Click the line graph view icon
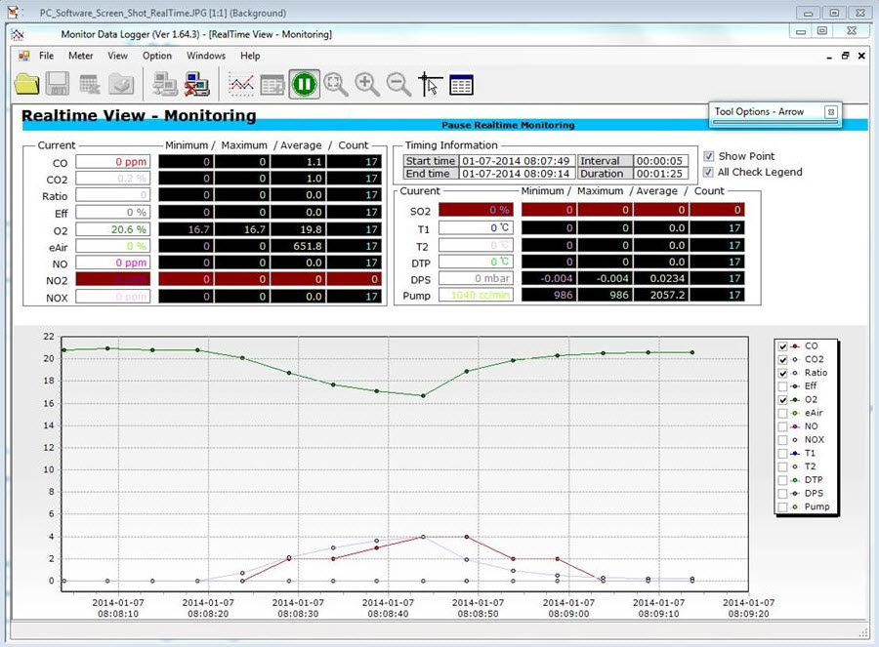This screenshot has height=647, width=879. 241,85
